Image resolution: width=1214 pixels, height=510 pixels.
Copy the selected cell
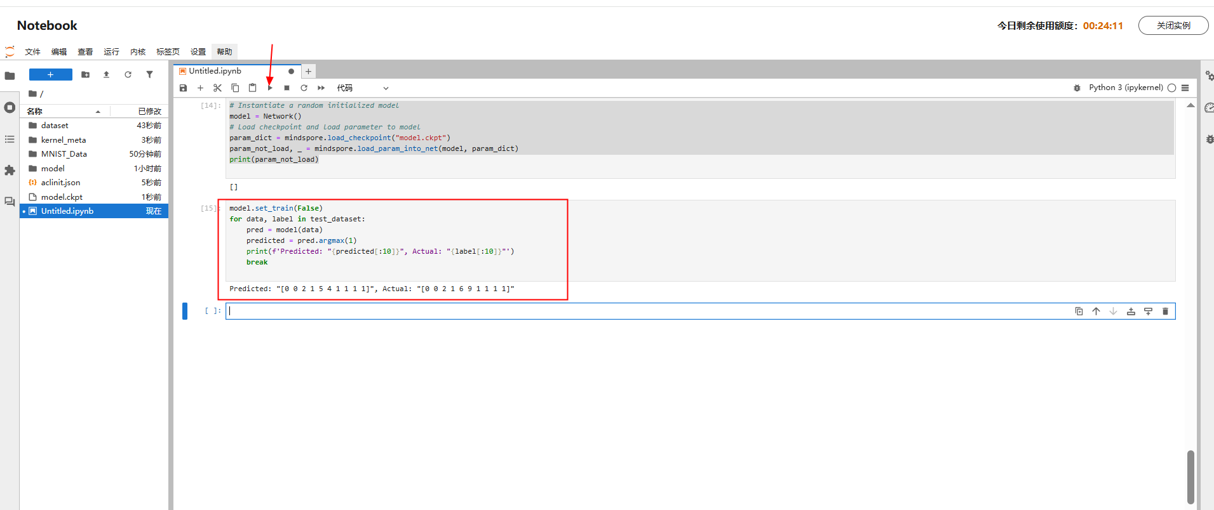pos(235,88)
